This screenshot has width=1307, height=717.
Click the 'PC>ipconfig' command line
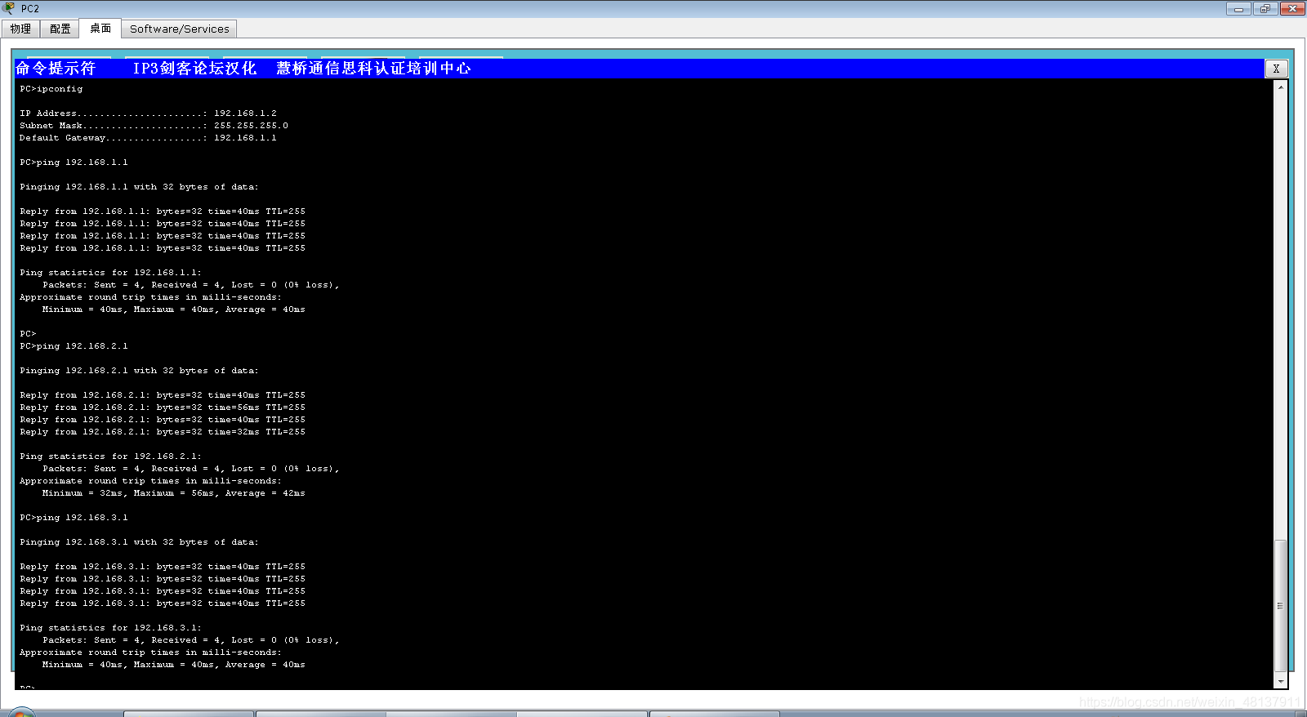51,89
